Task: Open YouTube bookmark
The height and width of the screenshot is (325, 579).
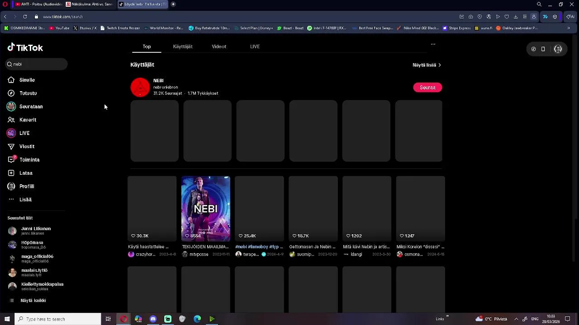Action: [59, 28]
